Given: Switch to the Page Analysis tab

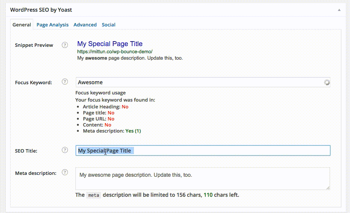Looking at the screenshot, I should click(52, 25).
